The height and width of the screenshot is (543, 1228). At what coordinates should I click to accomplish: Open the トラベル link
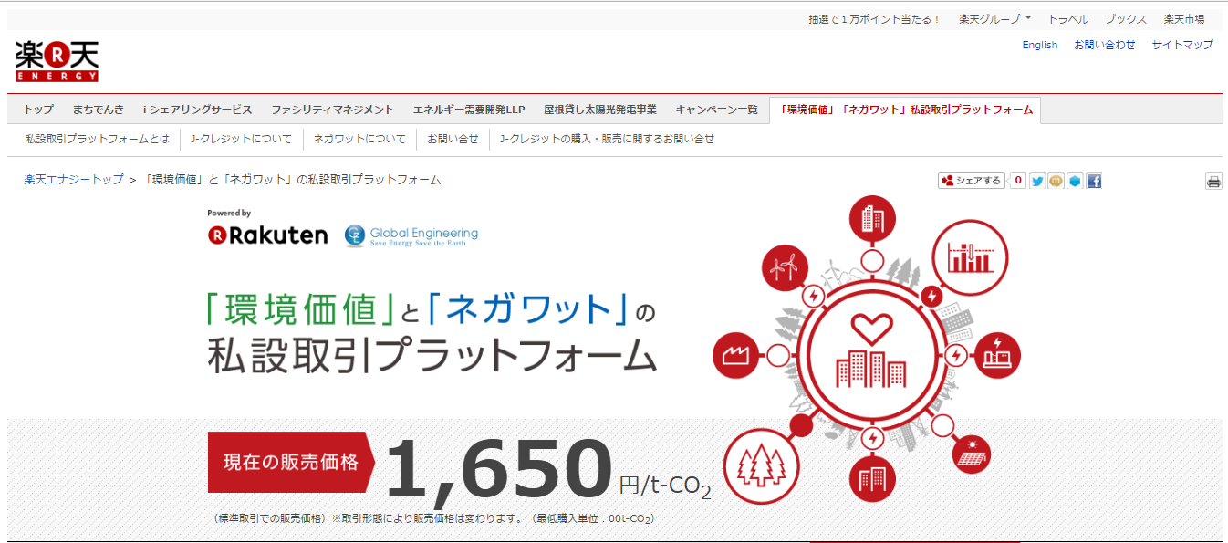coord(1067,19)
